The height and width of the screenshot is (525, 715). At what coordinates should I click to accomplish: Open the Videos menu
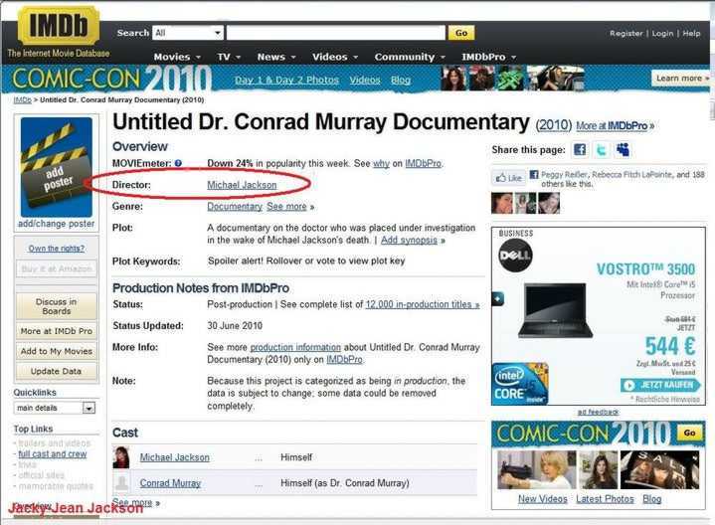(335, 57)
